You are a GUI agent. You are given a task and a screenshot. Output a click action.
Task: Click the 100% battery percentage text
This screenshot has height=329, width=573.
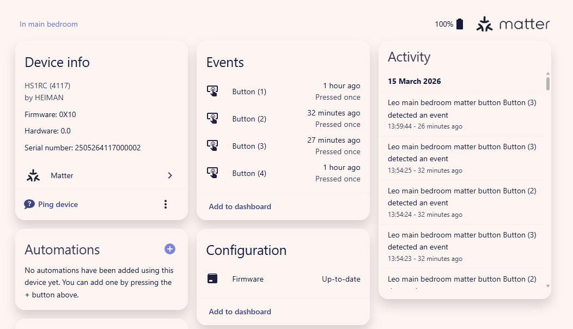pos(444,24)
